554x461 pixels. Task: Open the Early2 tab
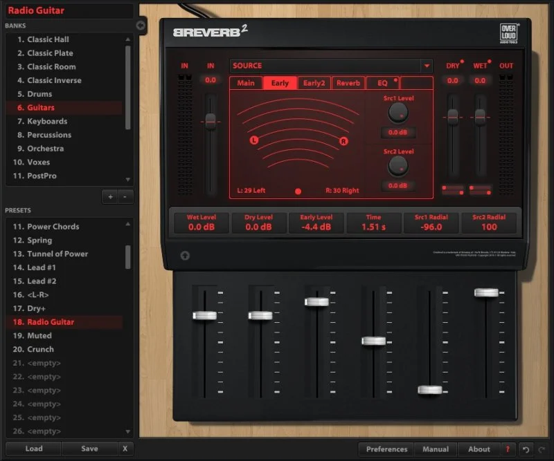point(314,83)
